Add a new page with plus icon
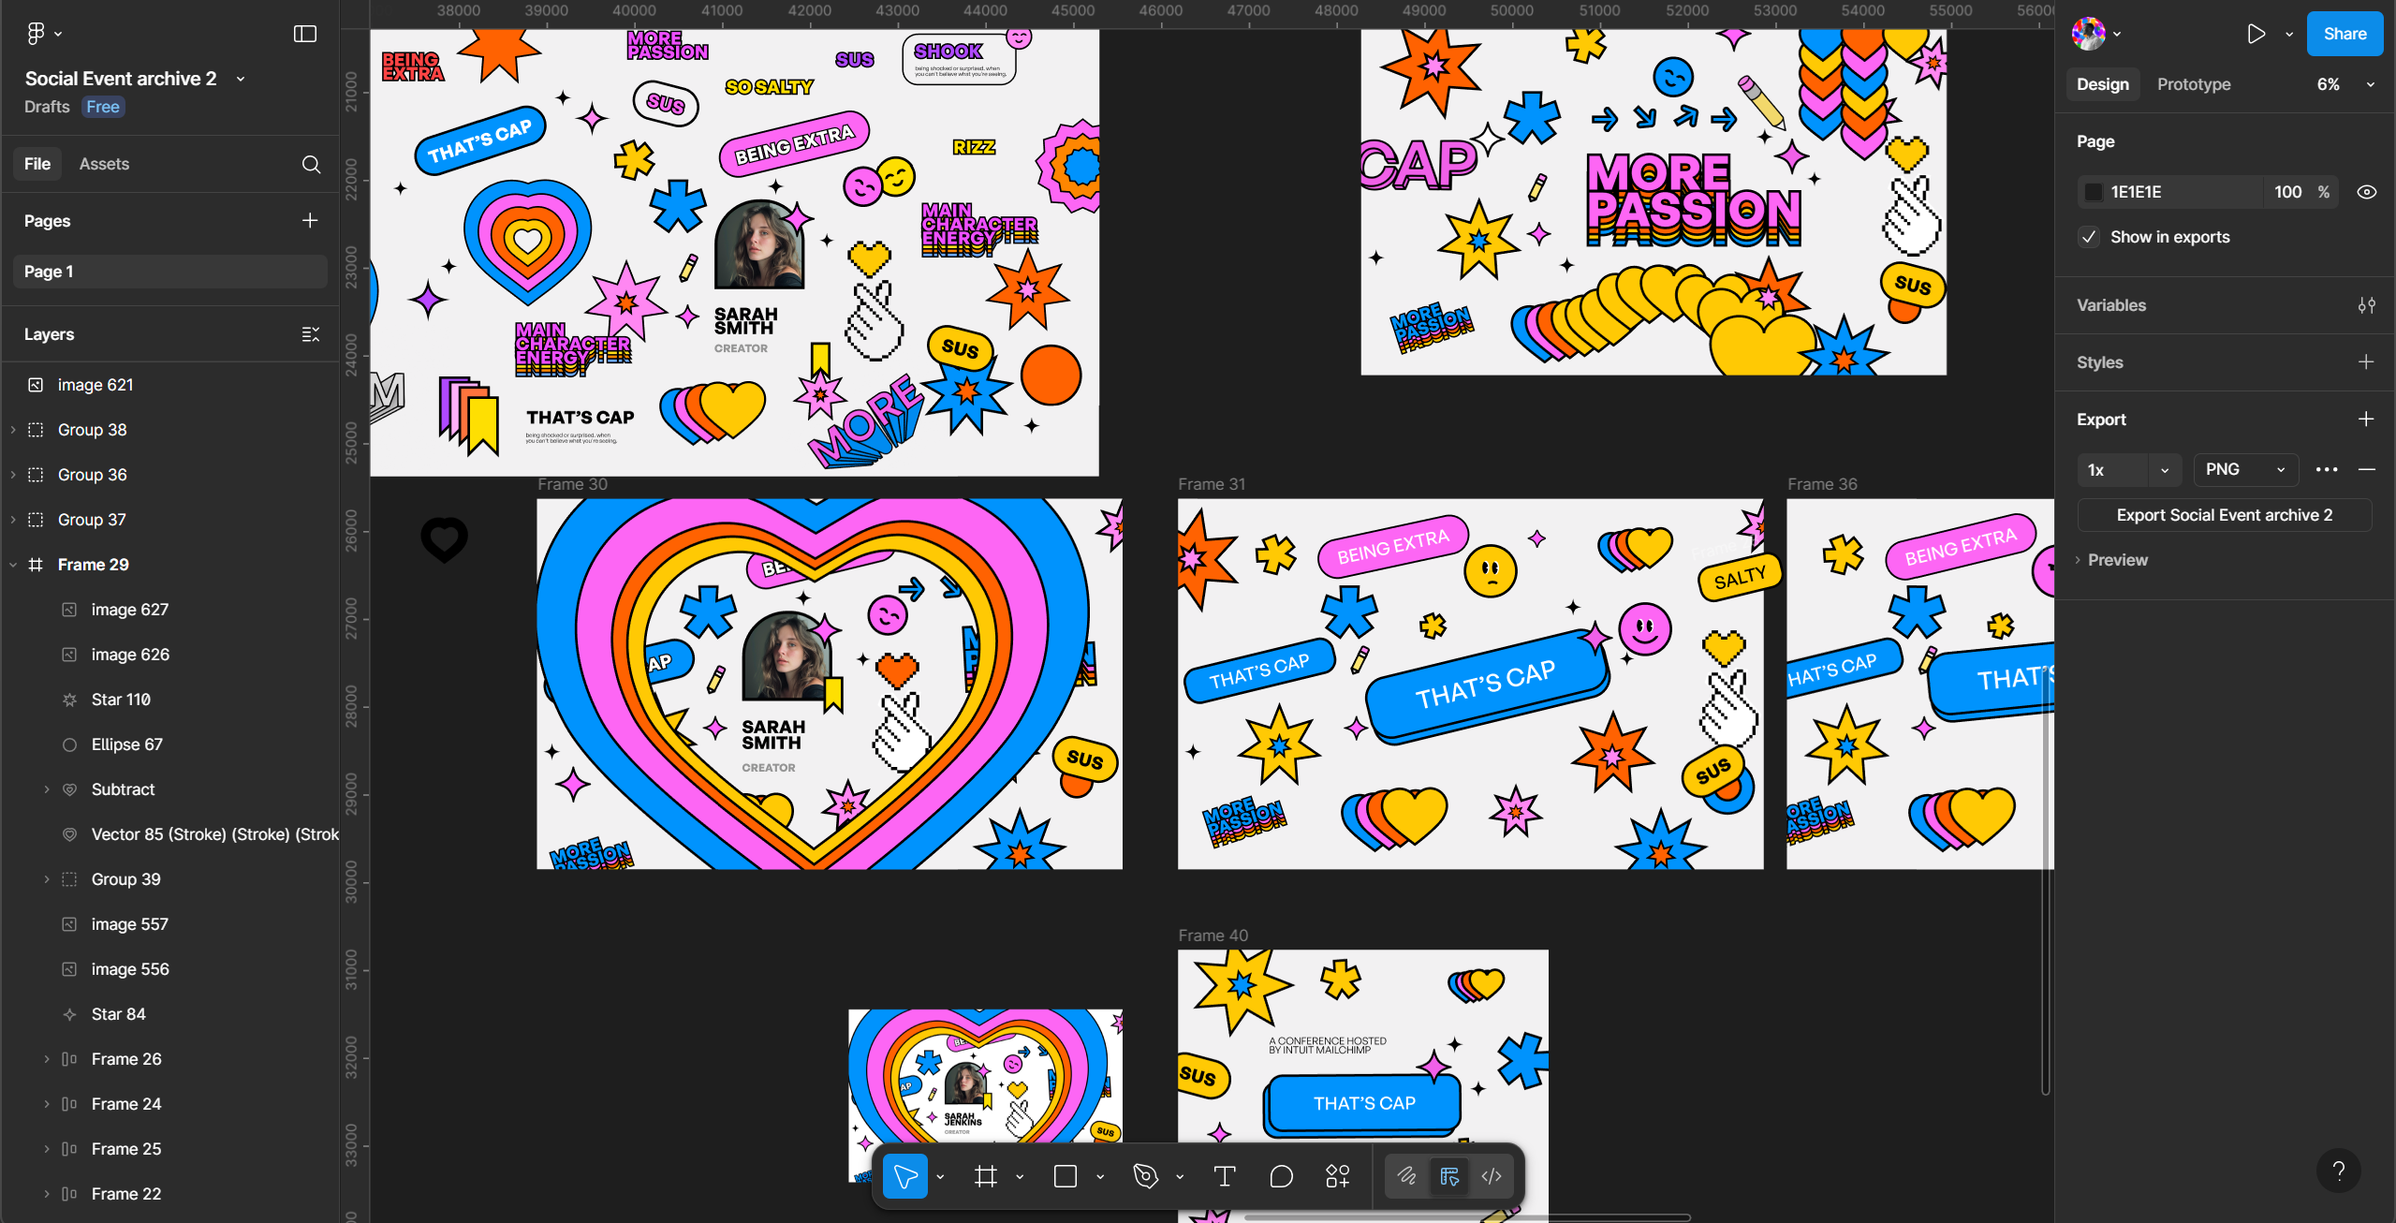Image resolution: width=2396 pixels, height=1223 pixels. 310,220
